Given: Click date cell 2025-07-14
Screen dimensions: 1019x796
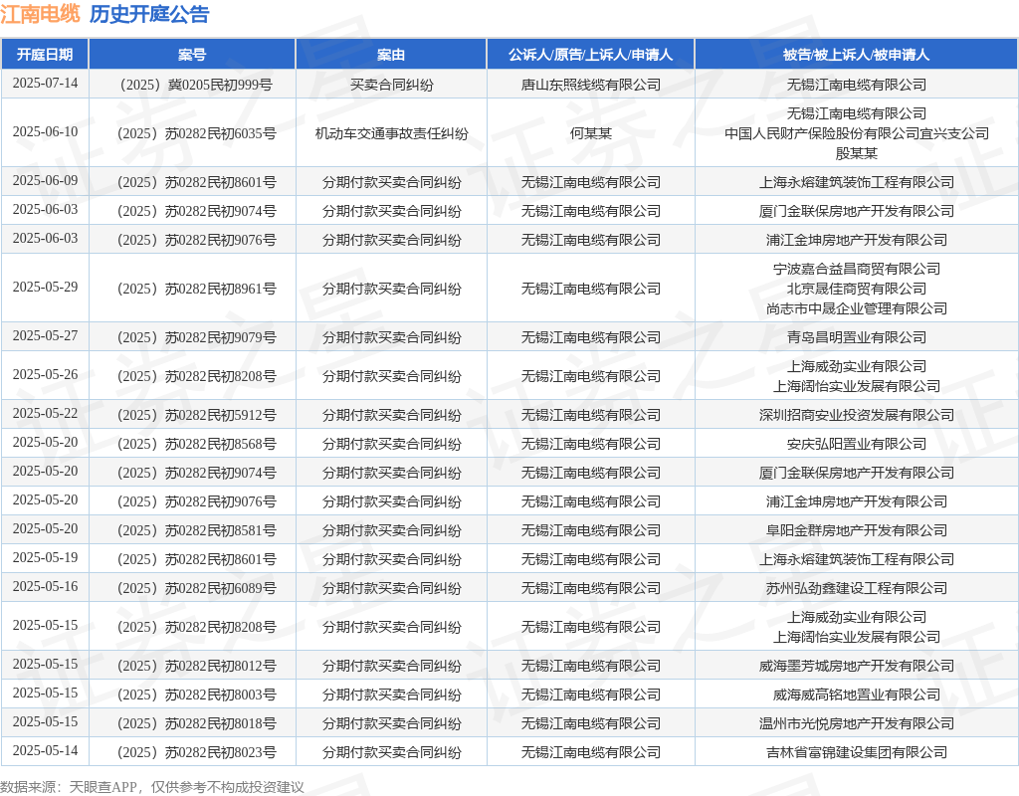Looking at the screenshot, I should click(45, 84).
